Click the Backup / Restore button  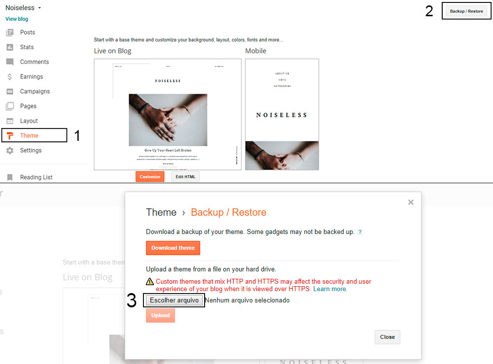pos(466,11)
